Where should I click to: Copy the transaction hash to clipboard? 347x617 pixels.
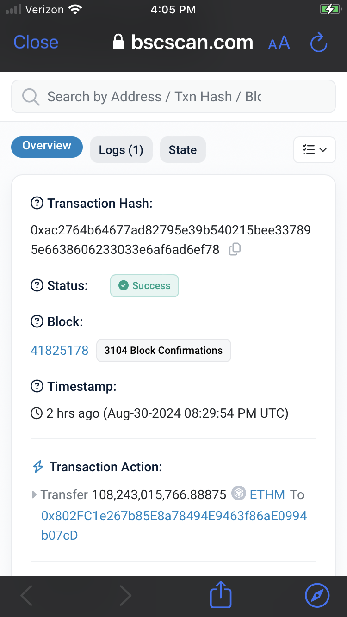[235, 249]
